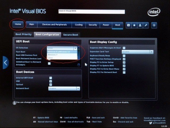Image resolution: width=170 pixels, height=128 pixels.
Task: Choose Windows 8.x/Windows 10 option
Action: click(62, 52)
